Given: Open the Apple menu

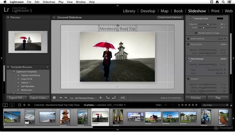Looking at the screenshot, I should pos(5,2).
